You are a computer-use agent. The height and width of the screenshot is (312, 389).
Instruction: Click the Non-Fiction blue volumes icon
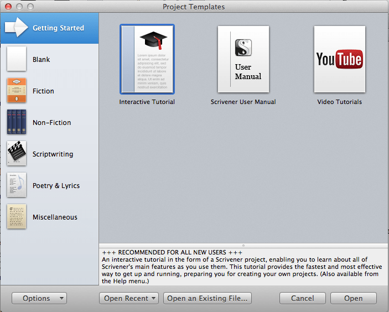(17, 122)
